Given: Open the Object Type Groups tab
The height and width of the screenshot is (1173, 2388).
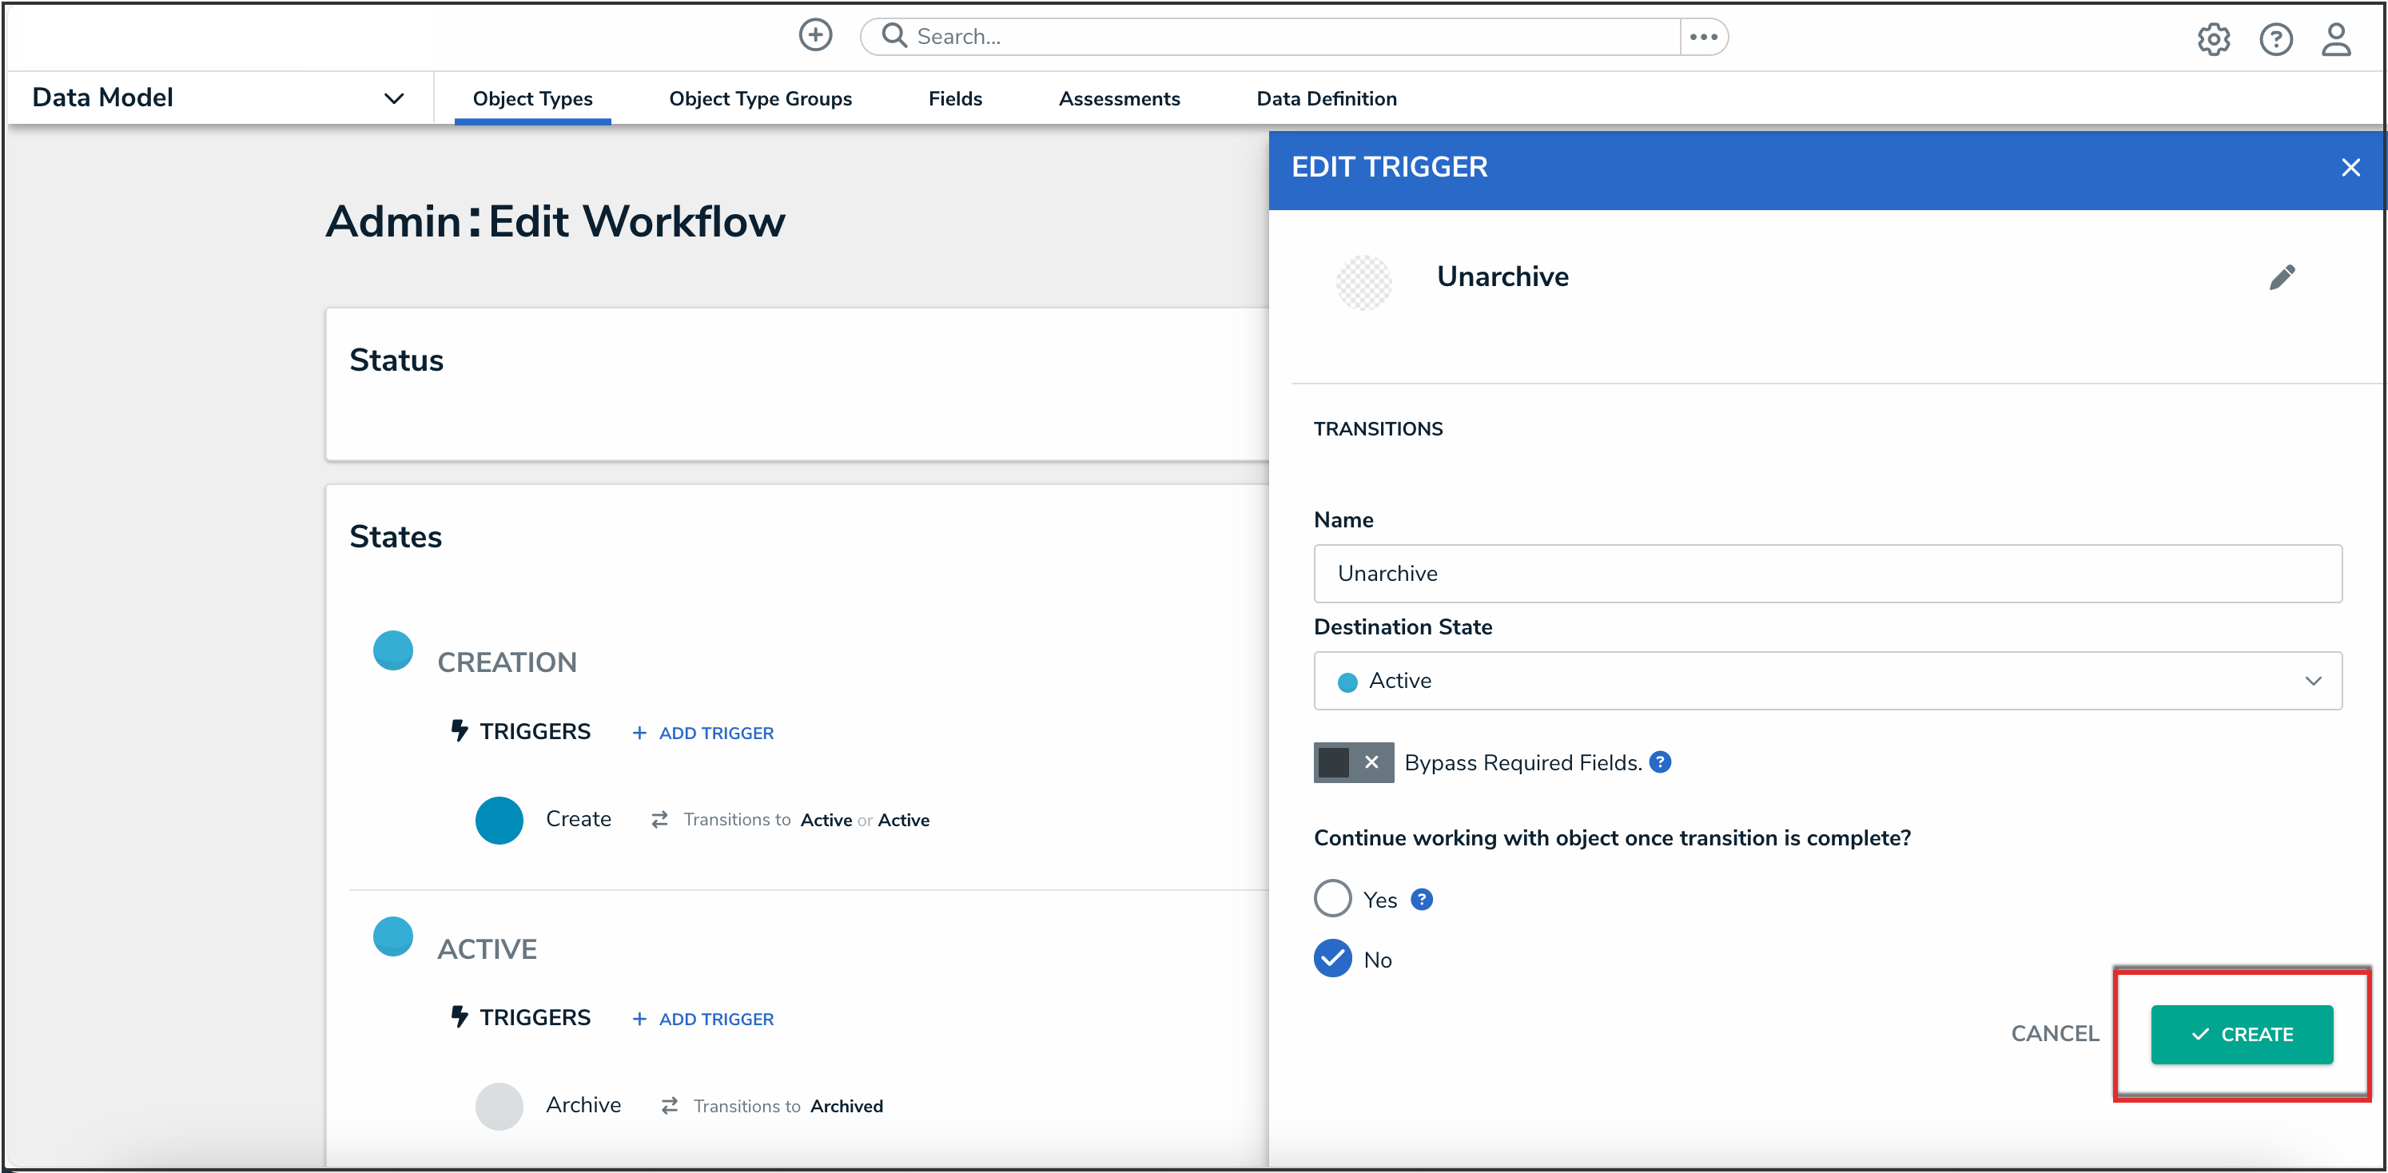Looking at the screenshot, I should coord(760,98).
